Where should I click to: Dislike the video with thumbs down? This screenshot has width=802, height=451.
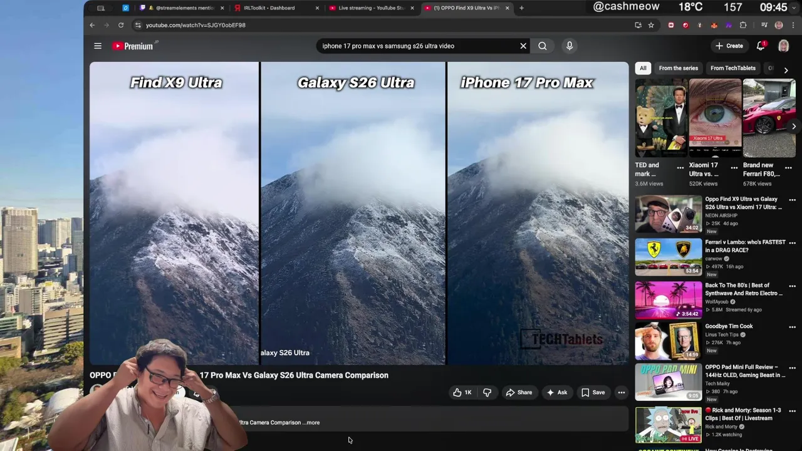pyautogui.click(x=487, y=393)
